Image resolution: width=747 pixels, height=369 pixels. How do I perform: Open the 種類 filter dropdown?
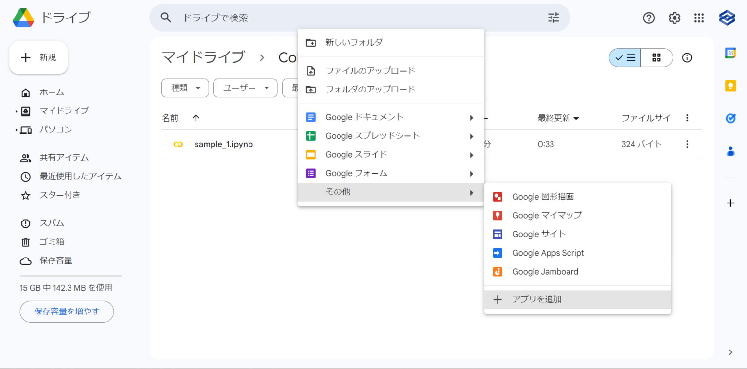(x=185, y=88)
